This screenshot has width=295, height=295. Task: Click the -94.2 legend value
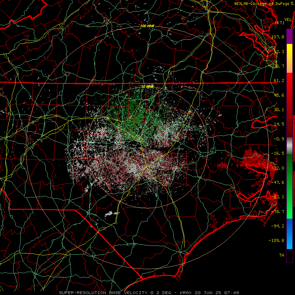point(278,226)
